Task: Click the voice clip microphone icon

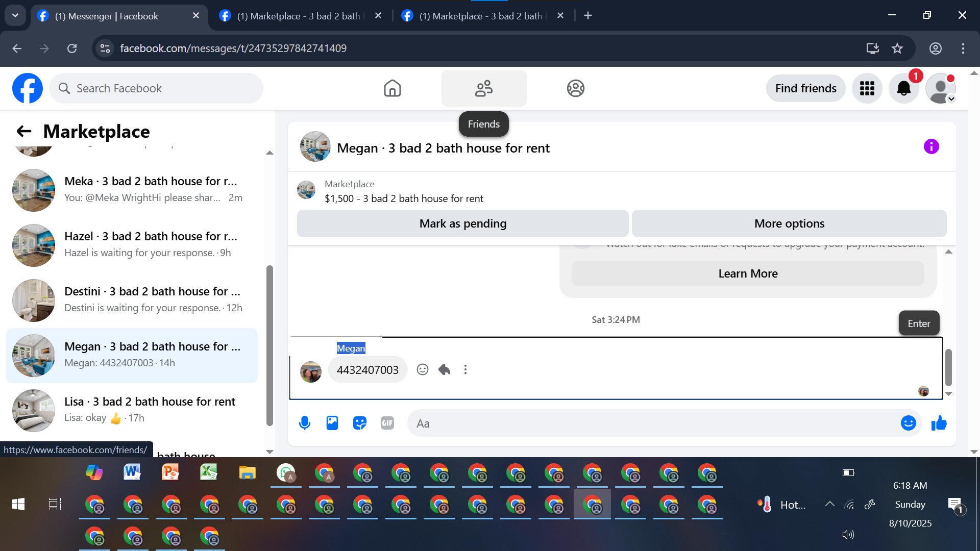Action: pos(305,423)
